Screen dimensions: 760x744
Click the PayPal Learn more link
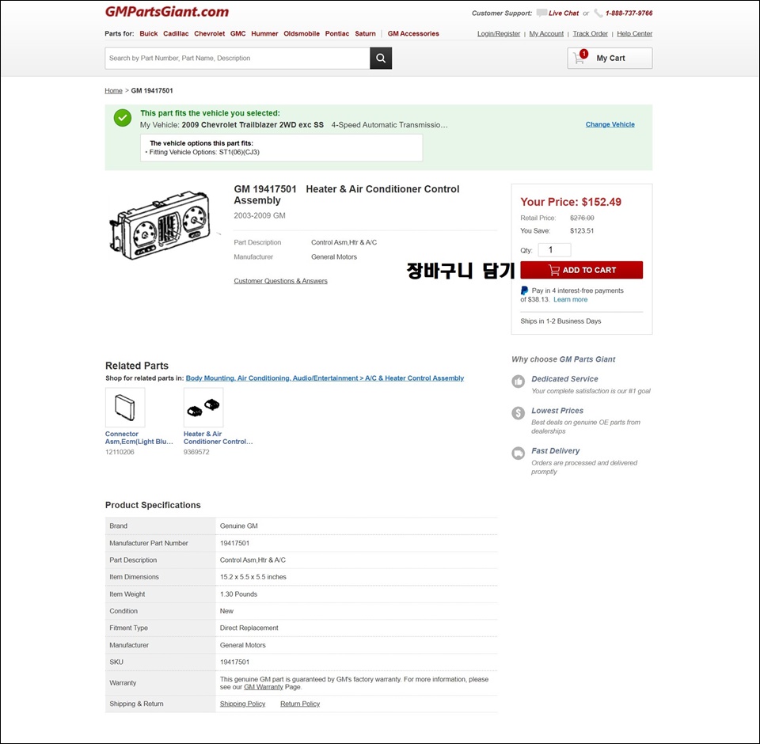(571, 299)
